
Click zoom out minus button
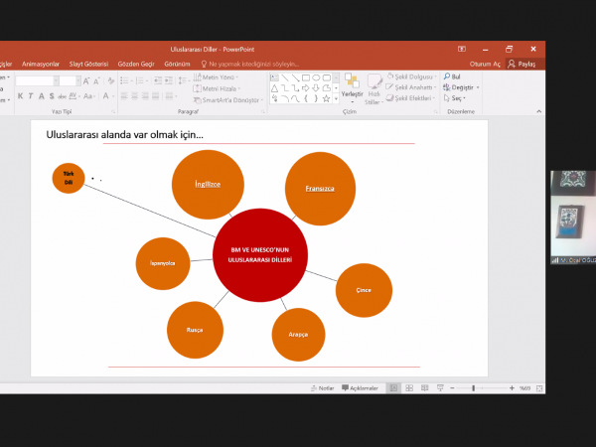point(452,388)
